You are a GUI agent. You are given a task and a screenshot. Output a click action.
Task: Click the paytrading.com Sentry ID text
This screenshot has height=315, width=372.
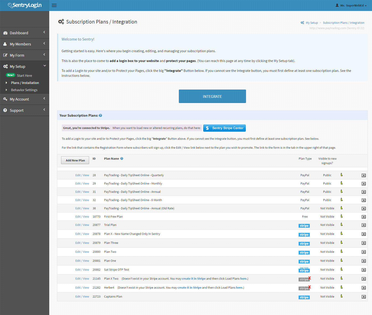click(x=337, y=28)
